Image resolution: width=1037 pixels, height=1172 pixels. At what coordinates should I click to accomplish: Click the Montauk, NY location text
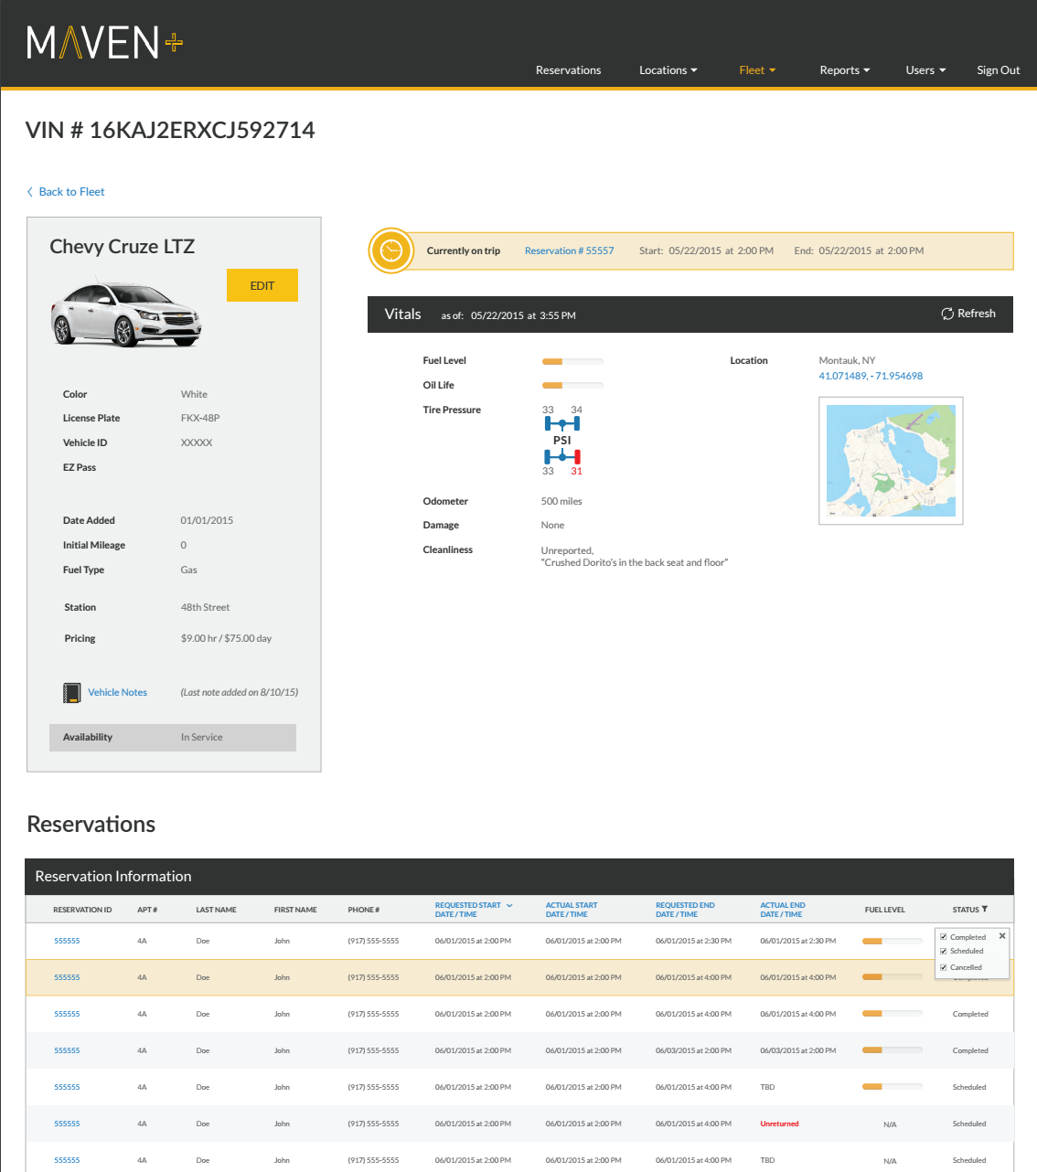(x=847, y=361)
